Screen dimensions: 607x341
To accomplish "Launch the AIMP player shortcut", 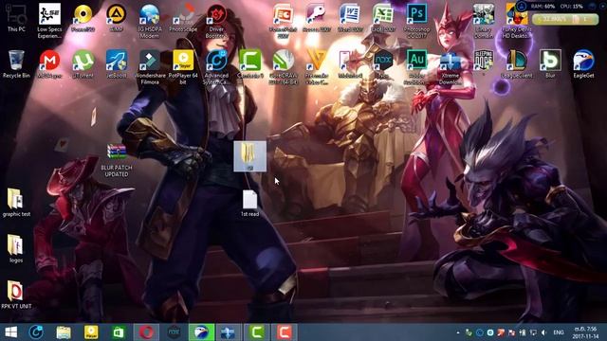I will 116,18.
